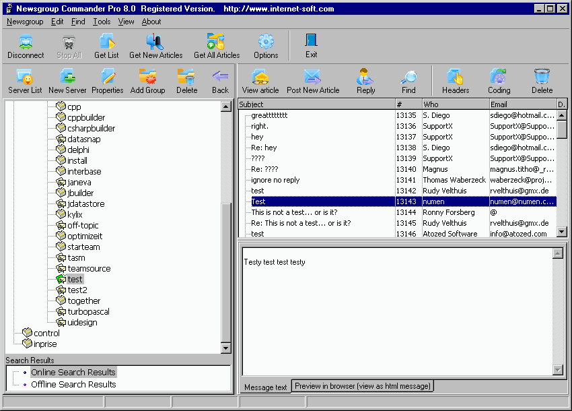Click the message list scroll-down arrow
The height and width of the screenshot is (411, 572).
(x=562, y=232)
